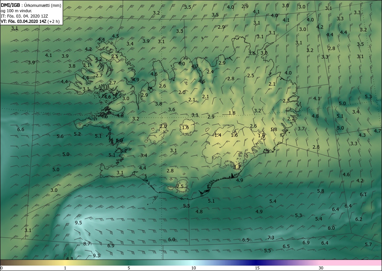Image resolution: width=382 pixels, height=271 pixels.
Task: Select the 5.6 value on the map
Action: [x=60, y=136]
